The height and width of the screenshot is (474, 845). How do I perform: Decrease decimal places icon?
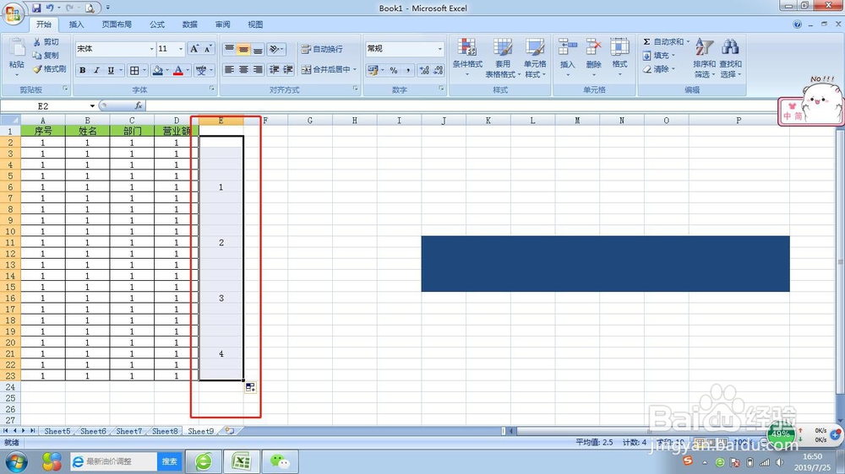[x=438, y=70]
